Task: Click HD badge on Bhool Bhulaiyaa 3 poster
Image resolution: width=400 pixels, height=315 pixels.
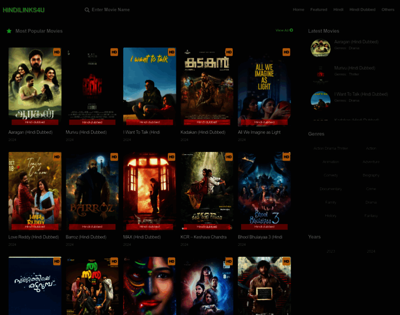Action: click(286, 157)
